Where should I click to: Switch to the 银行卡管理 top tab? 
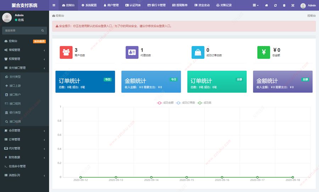pos(156,5)
